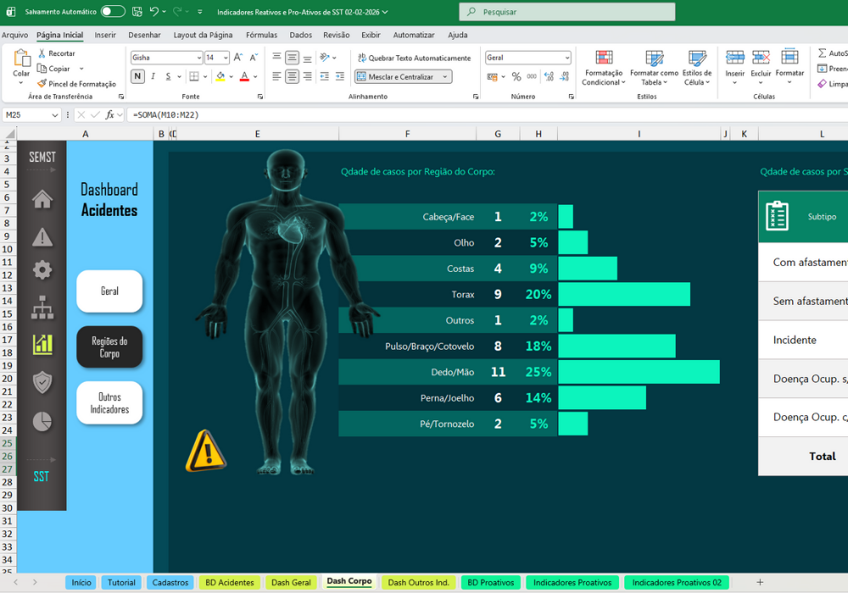Undo the last action
This screenshot has width=848, height=593.
tap(154, 11)
